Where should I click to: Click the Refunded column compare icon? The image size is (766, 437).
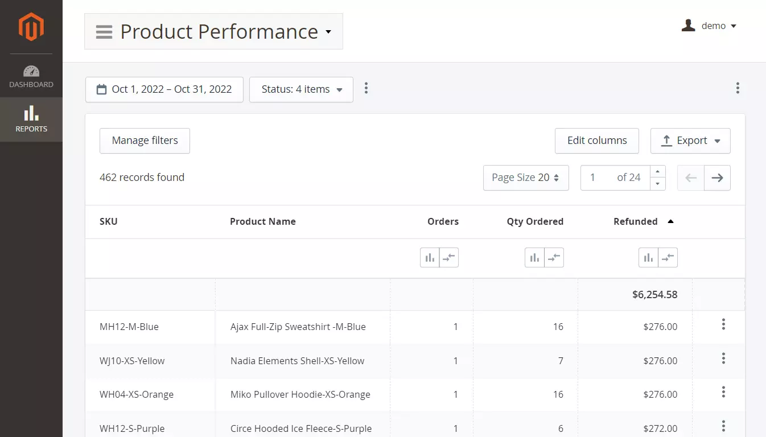pos(668,258)
